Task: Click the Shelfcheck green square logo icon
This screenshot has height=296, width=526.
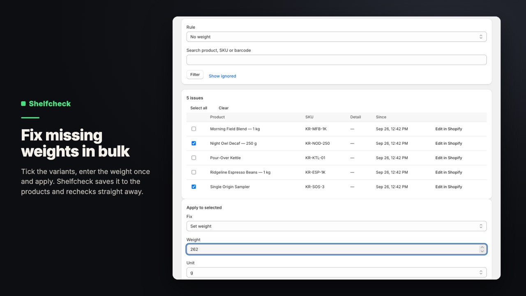Action: pos(23,104)
